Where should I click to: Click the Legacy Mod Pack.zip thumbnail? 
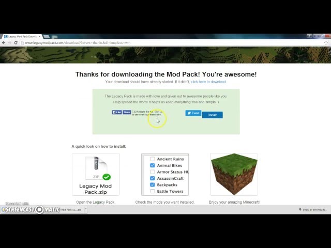96,175
